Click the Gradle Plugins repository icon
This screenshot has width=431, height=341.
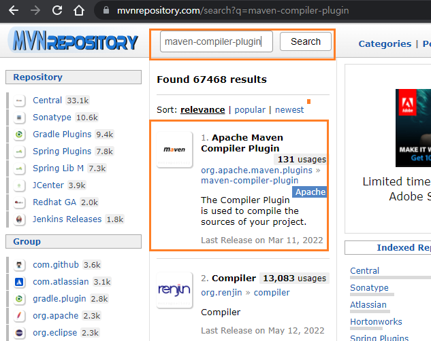pyautogui.click(x=19, y=134)
